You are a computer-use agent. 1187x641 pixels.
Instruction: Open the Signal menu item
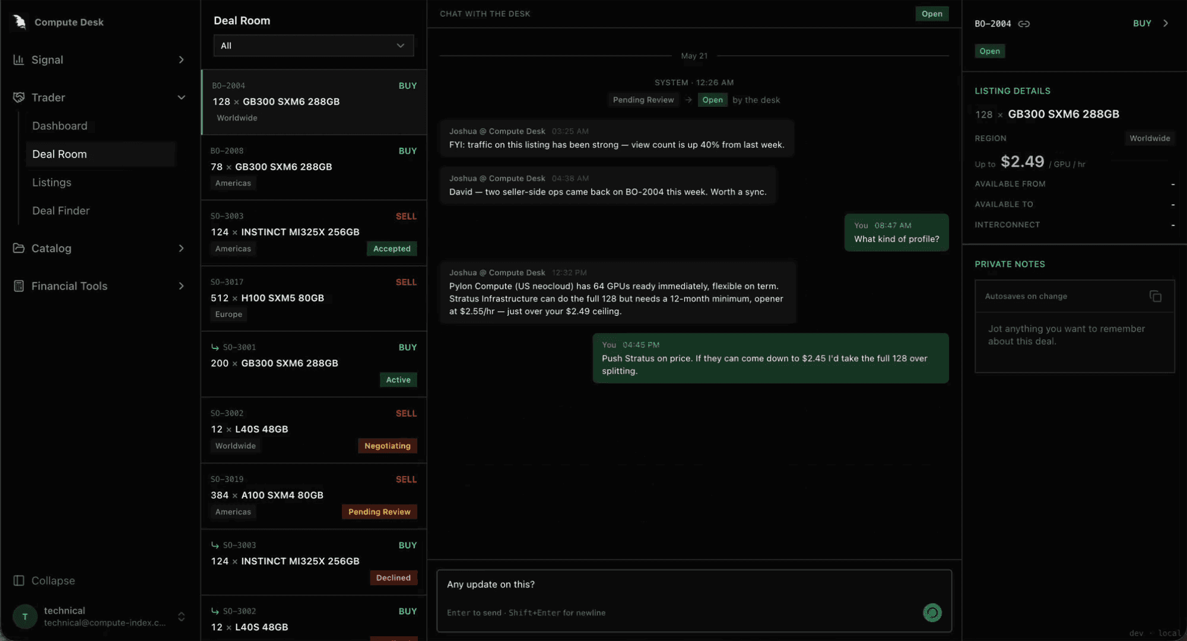tap(99, 60)
